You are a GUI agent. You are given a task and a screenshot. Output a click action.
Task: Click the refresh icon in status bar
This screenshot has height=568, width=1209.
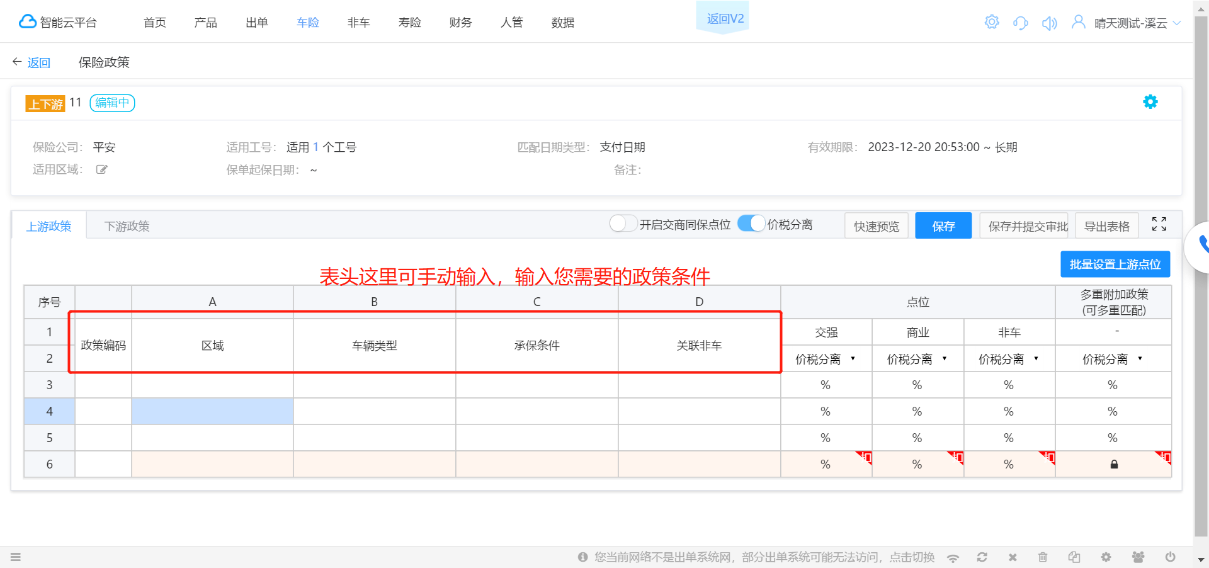[982, 557]
